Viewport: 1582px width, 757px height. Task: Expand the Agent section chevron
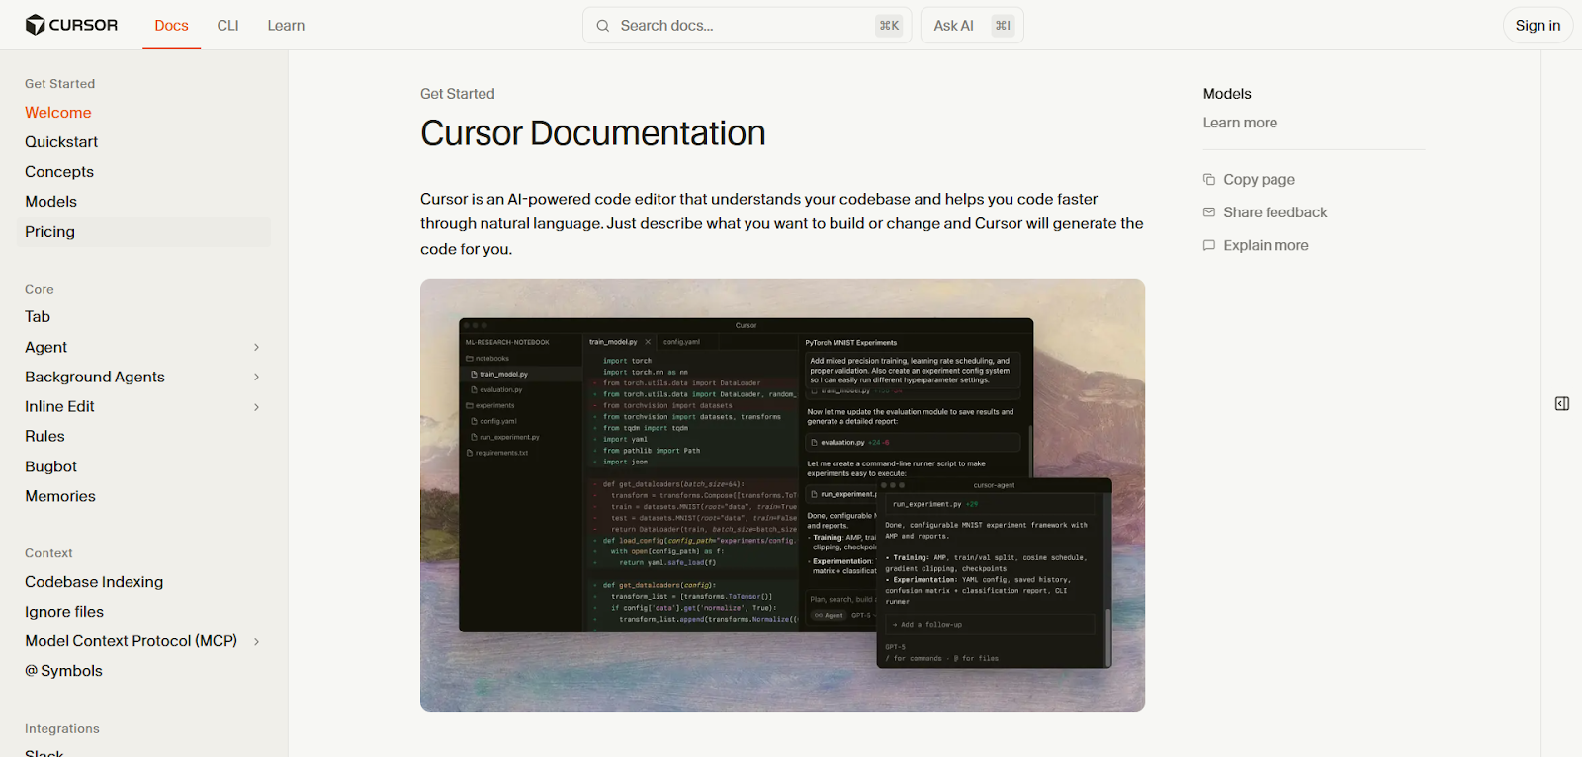click(x=256, y=347)
